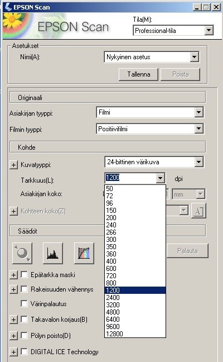Click the EPSON Scan title bar icon

[x=8, y=7]
